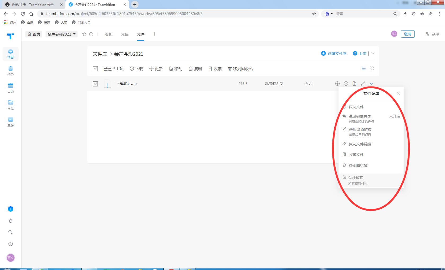Open the browser three-dot menu
Image resolution: width=445 pixels, height=270 pixels.
[439, 14]
